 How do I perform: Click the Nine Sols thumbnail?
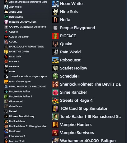pos(55,12)
